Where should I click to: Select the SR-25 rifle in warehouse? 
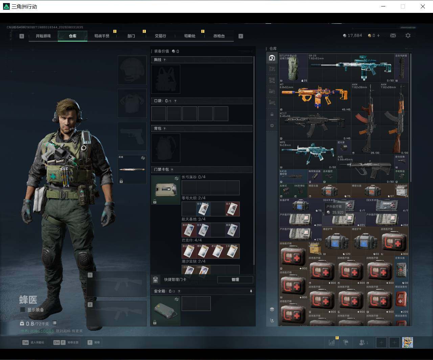tap(351, 68)
